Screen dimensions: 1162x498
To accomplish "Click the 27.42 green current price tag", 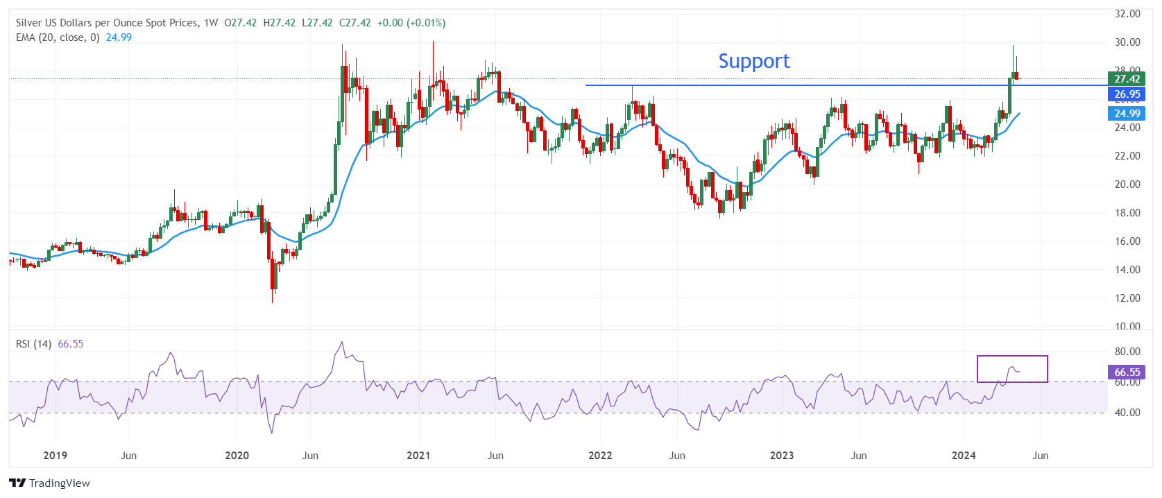I will (x=1127, y=79).
